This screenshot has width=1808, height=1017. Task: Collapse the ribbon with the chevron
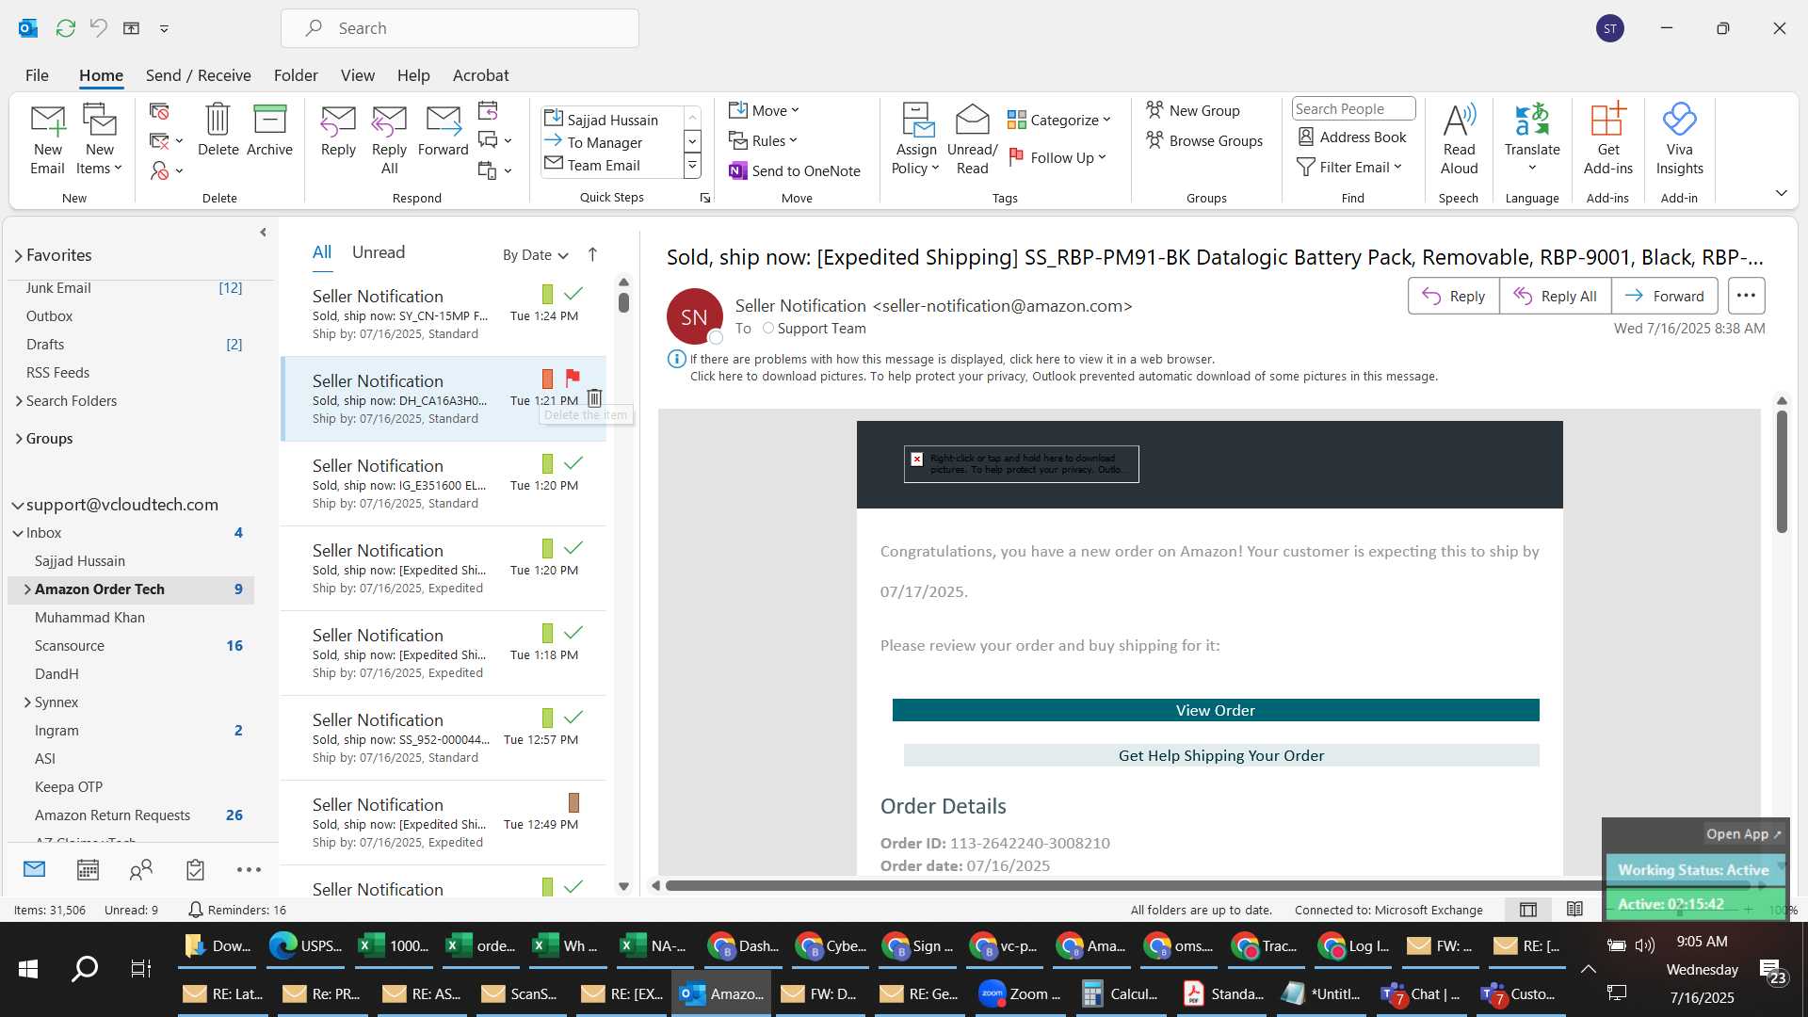1781,193
